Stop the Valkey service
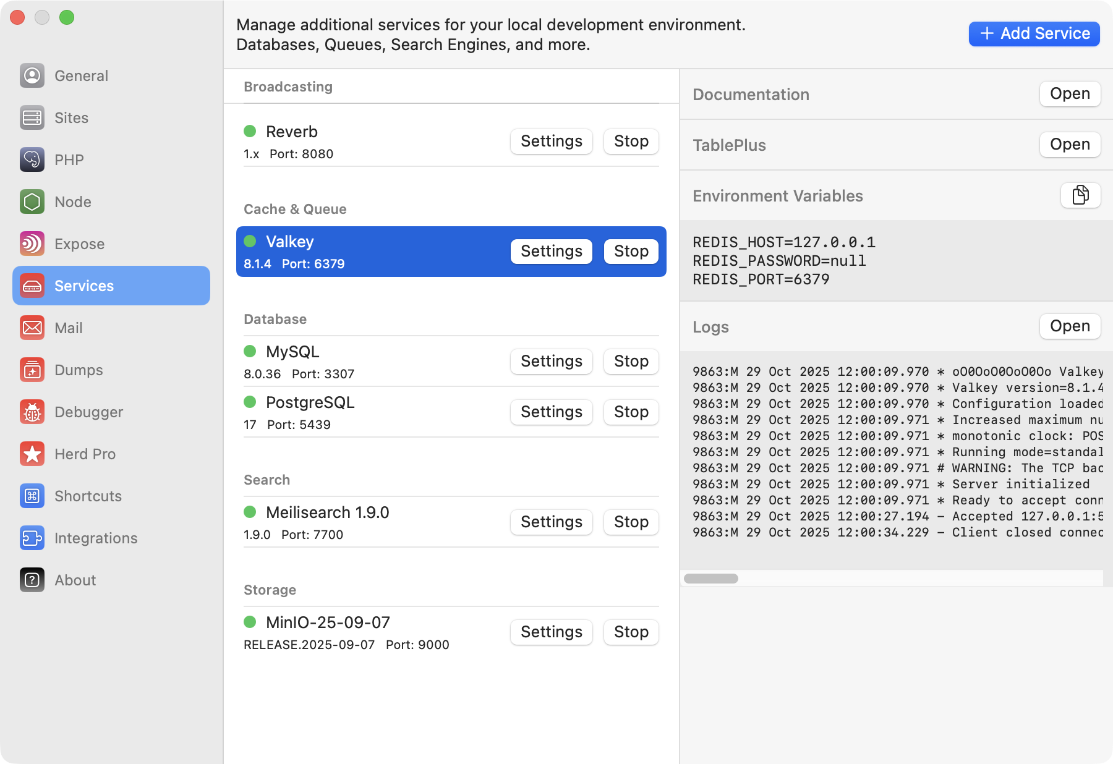The image size is (1113, 764). point(631,251)
